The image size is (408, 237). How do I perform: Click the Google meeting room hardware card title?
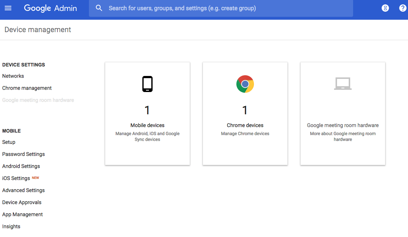[x=343, y=125]
